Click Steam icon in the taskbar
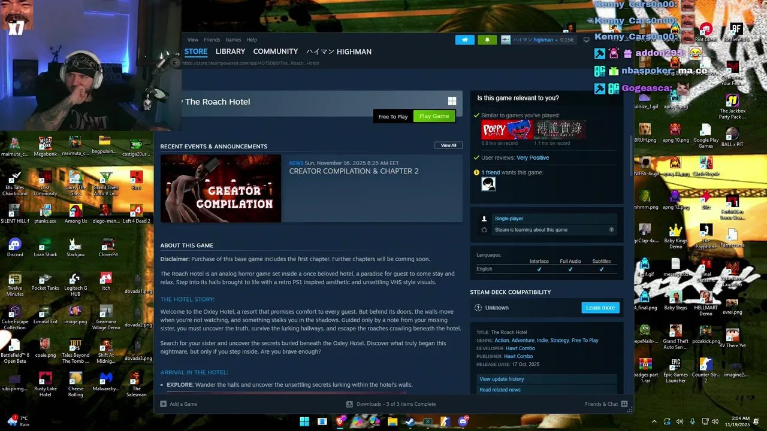The height and width of the screenshot is (431, 767). click(x=410, y=421)
